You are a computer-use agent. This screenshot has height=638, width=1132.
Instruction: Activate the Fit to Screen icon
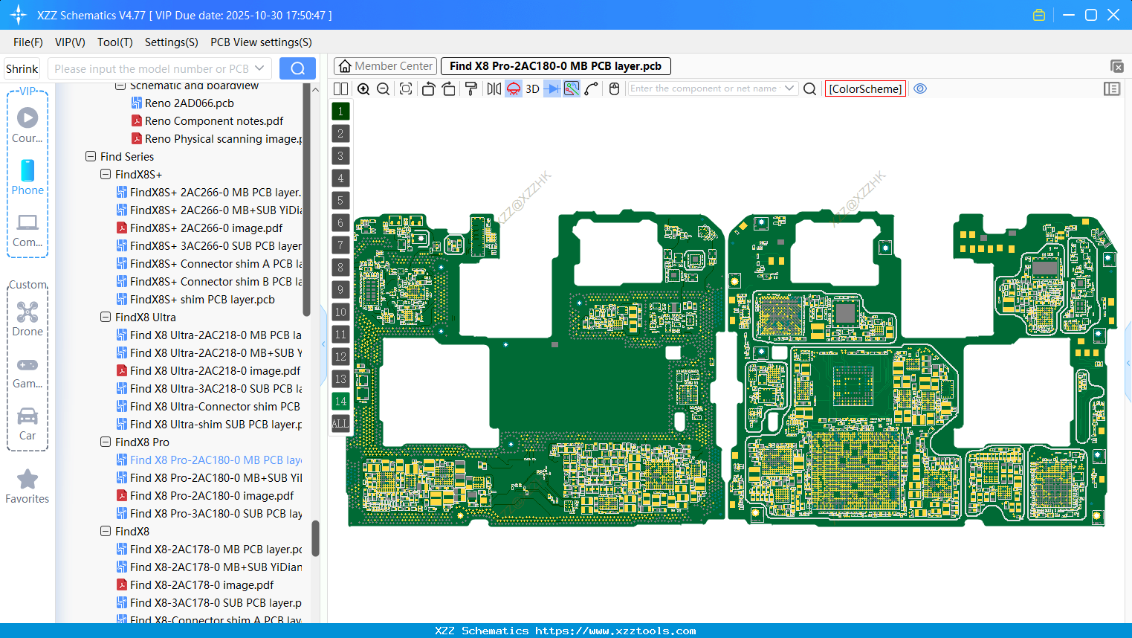tap(405, 88)
